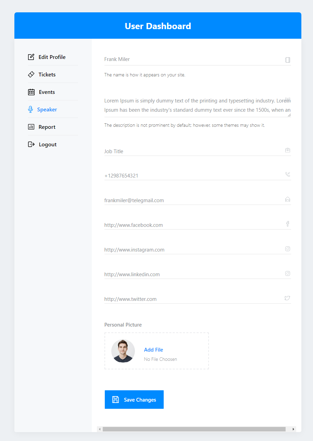Click the Facebook icon in facebook URL field
This screenshot has width=313, height=441.
[288, 224]
